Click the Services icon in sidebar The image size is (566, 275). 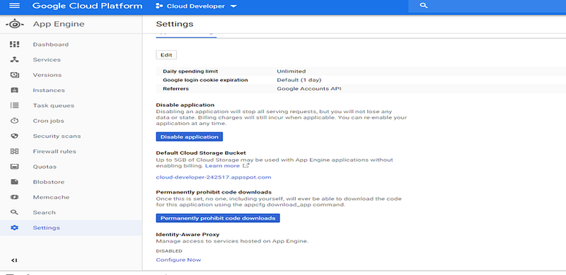tap(14, 59)
